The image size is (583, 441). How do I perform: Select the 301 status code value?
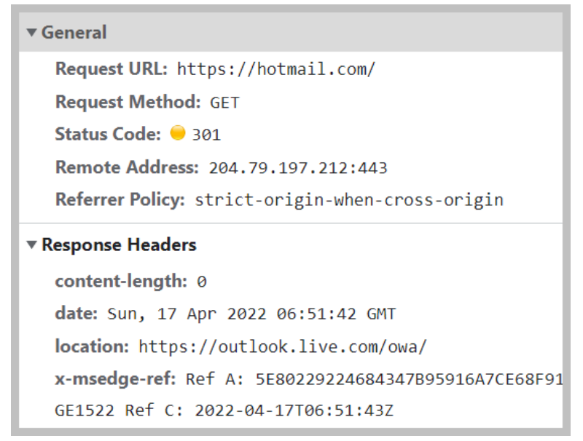click(206, 135)
